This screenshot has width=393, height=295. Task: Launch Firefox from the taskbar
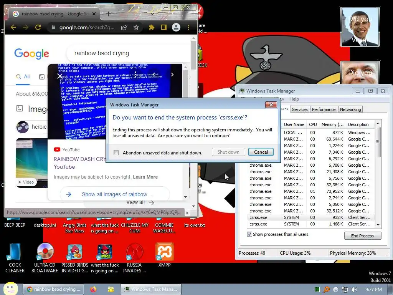click(94, 289)
